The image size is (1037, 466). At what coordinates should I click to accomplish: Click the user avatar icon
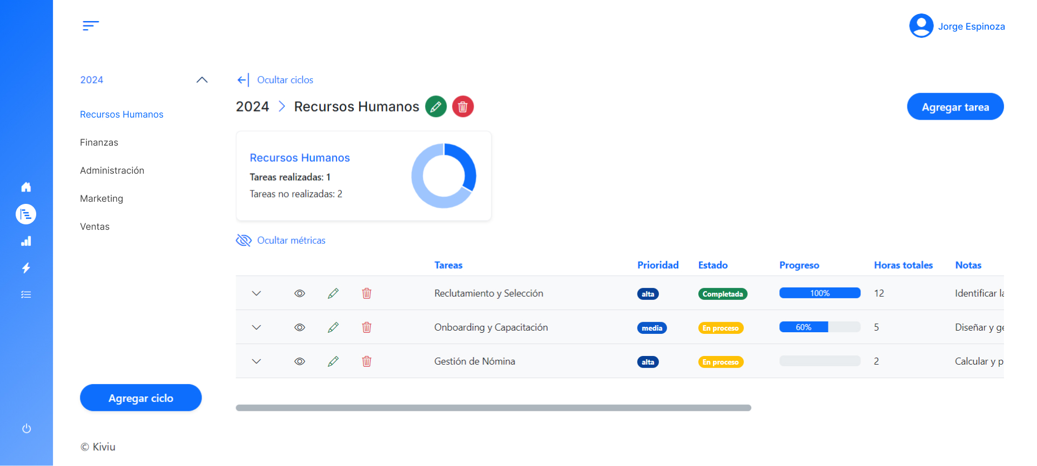[x=921, y=26]
